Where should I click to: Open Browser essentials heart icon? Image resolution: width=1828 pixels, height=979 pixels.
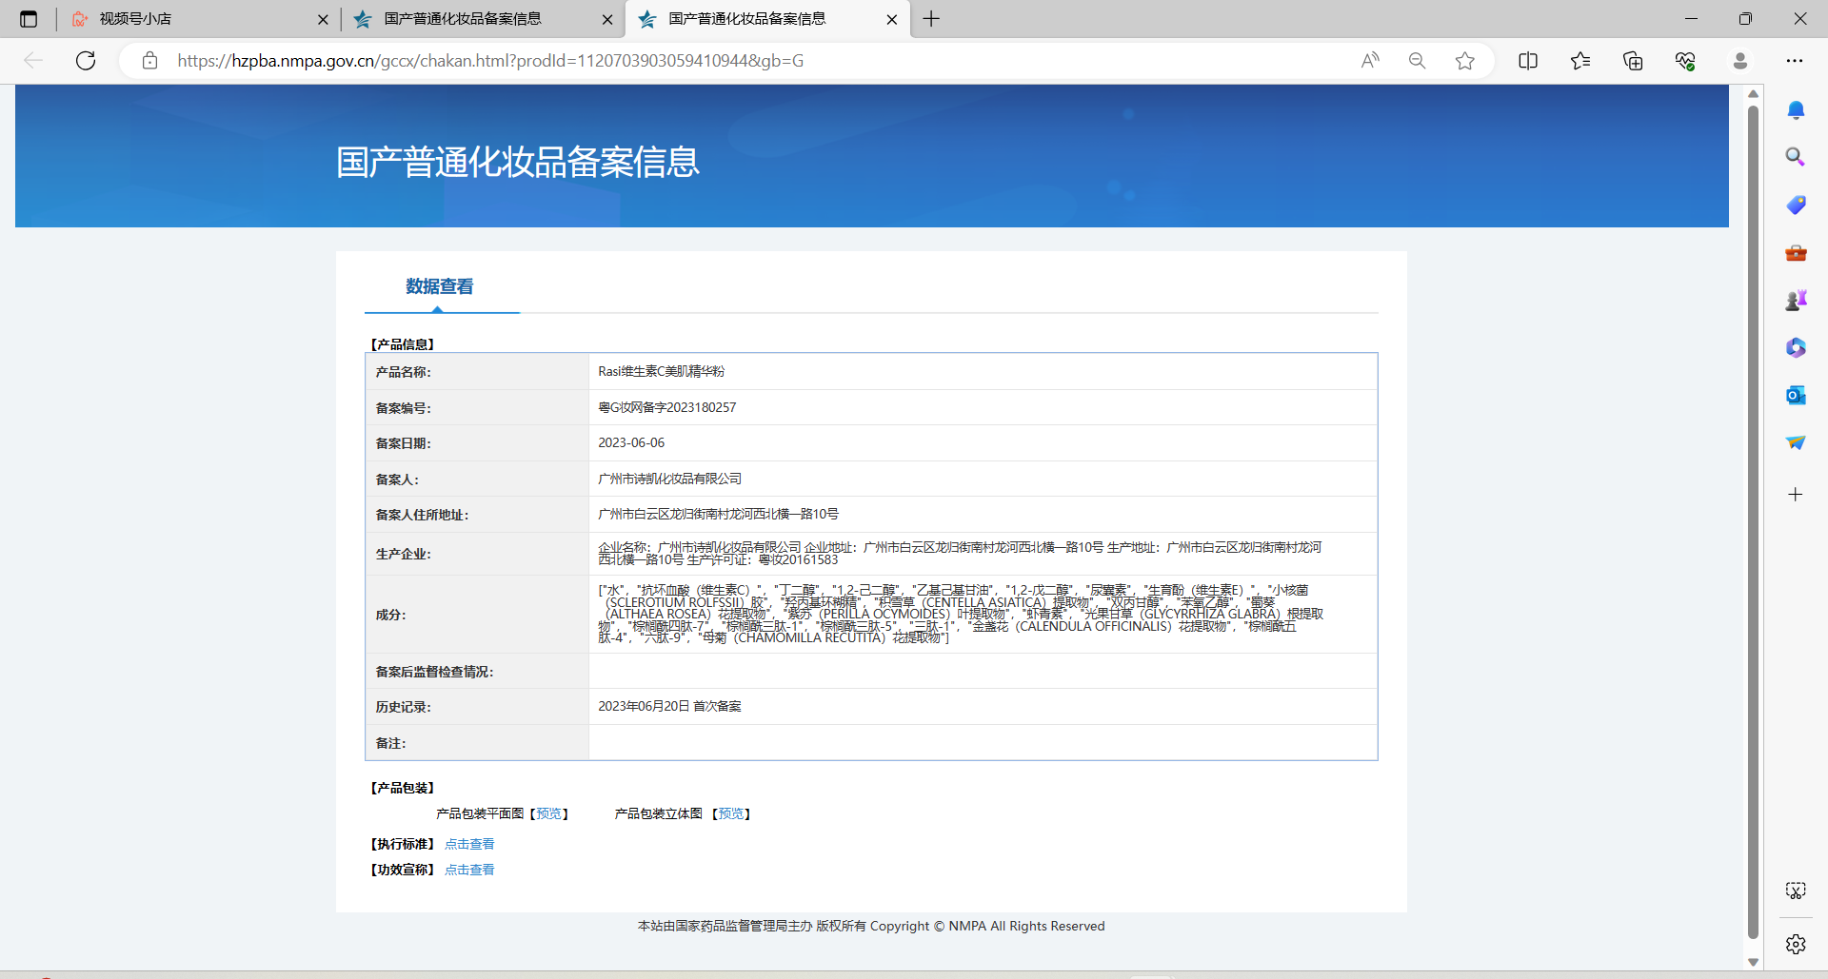(x=1685, y=61)
